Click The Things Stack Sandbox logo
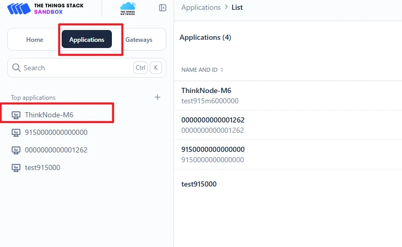This screenshot has height=247, width=402. (x=45, y=8)
